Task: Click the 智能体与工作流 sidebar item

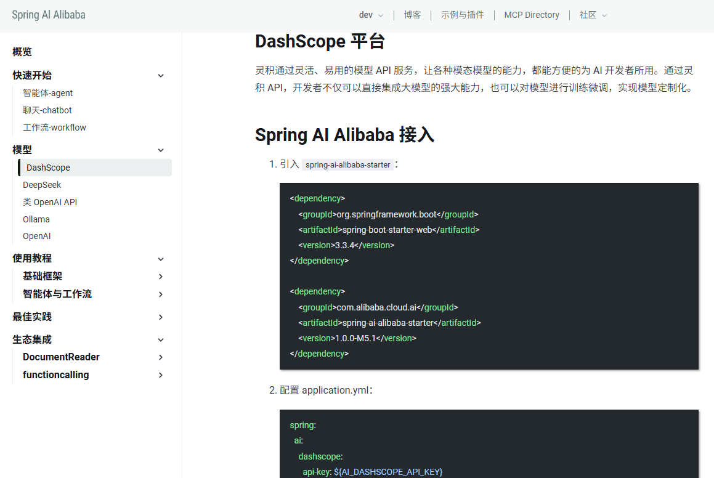Action: [x=57, y=294]
